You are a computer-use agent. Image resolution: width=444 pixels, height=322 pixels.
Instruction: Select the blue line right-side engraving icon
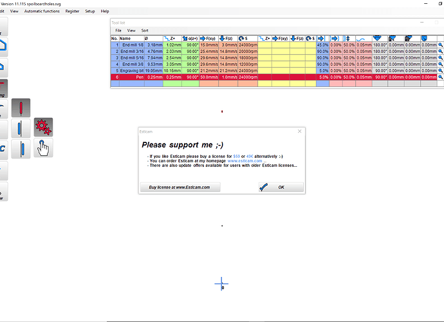point(21,149)
